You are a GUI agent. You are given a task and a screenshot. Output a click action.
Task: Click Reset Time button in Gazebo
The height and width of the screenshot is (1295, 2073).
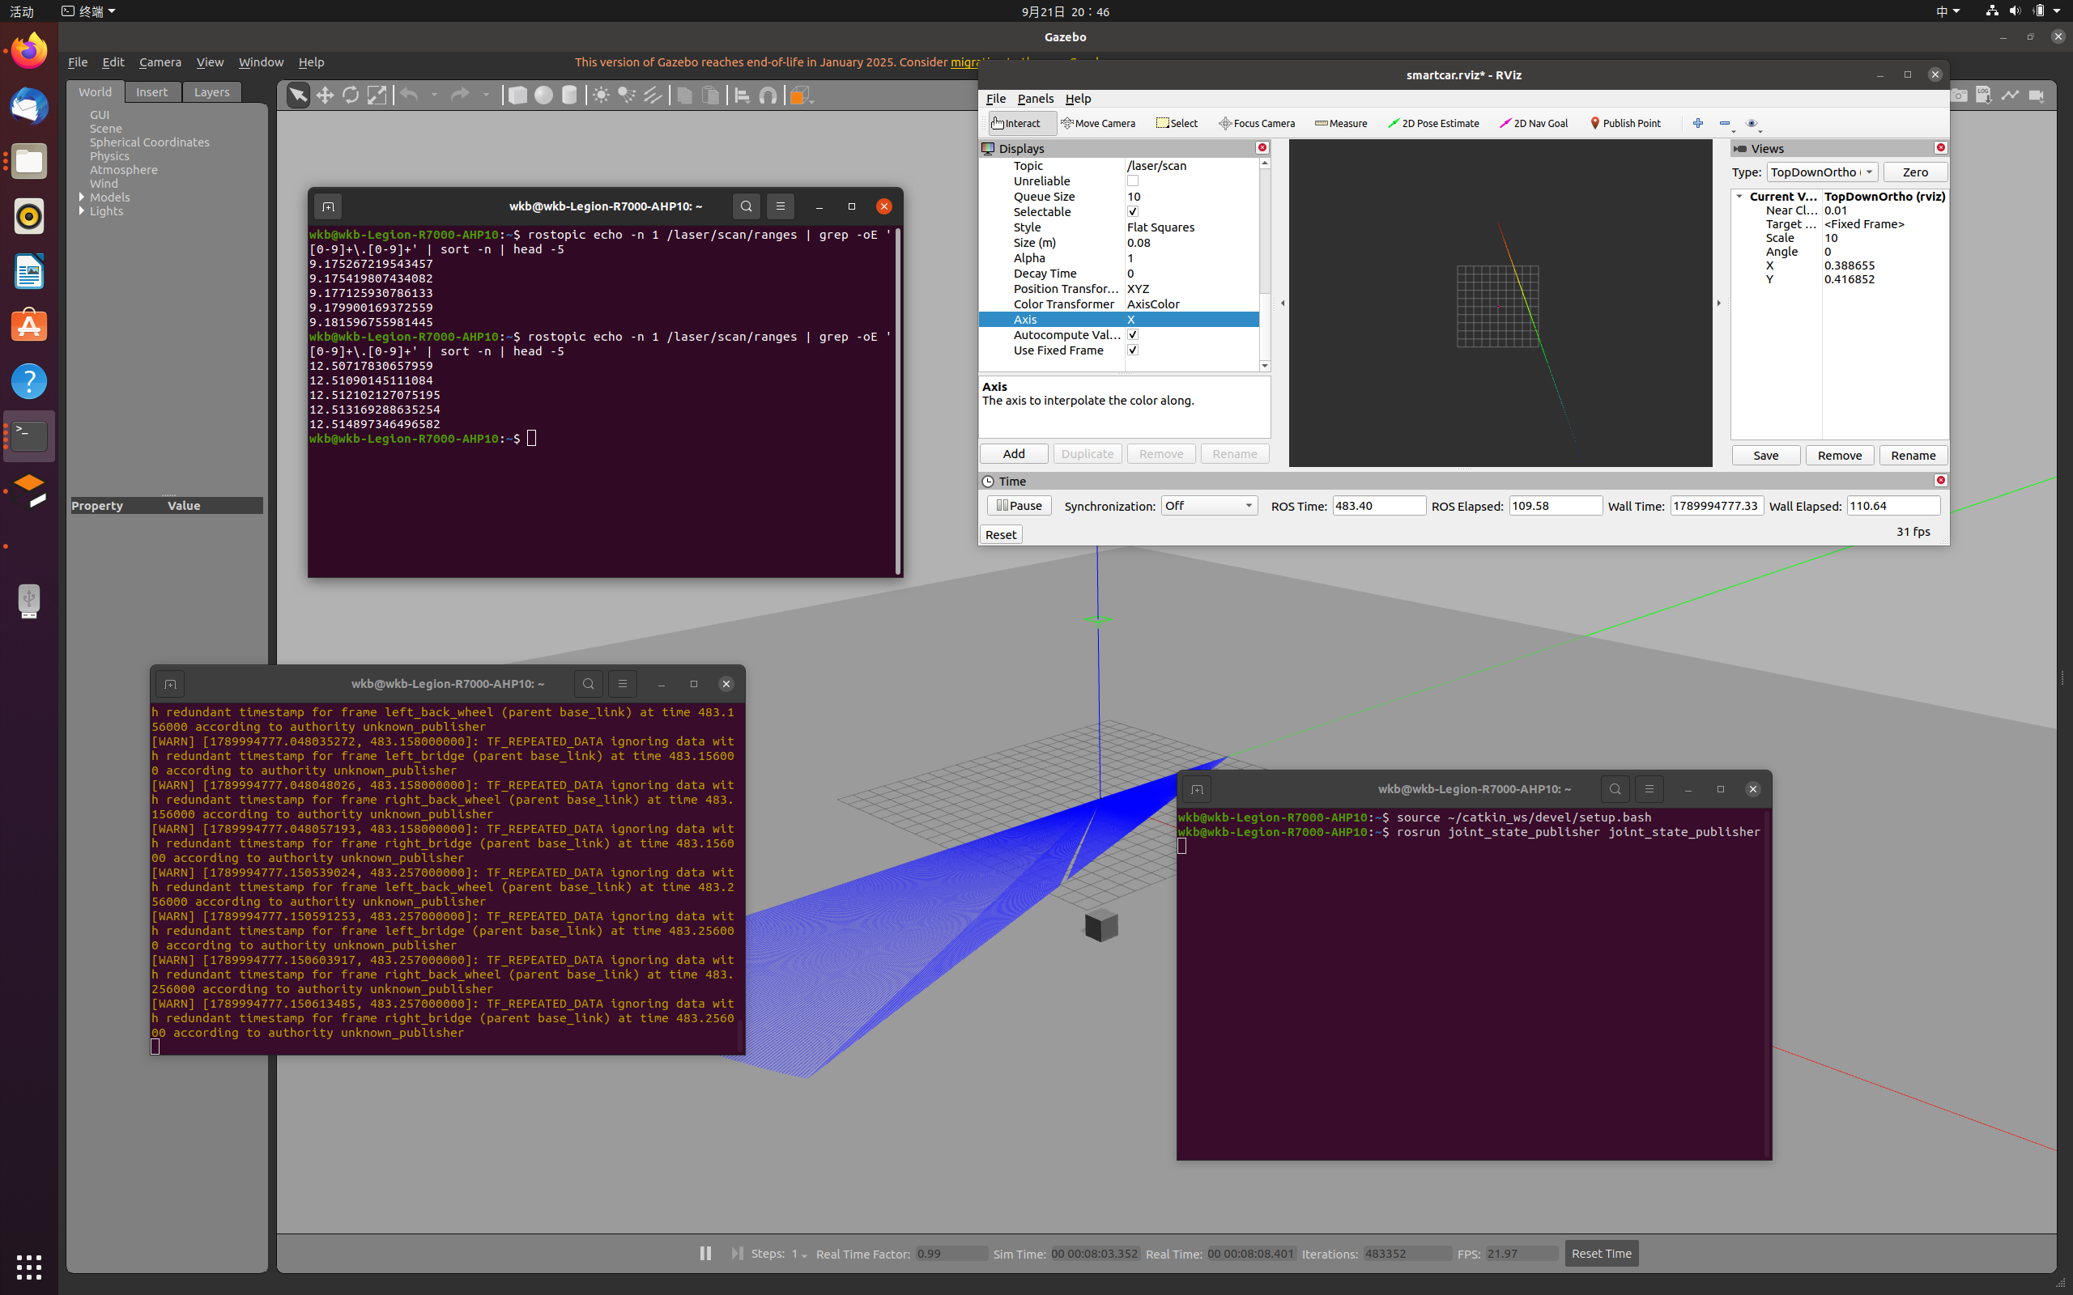[x=1601, y=1253]
